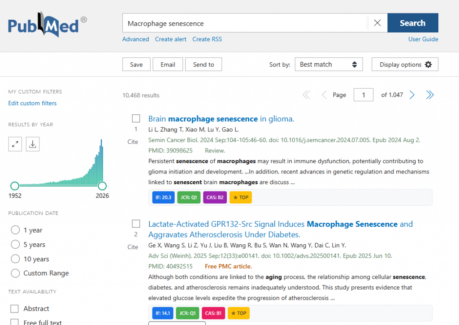Download the results by year data
The height and width of the screenshot is (325, 459).
(x=32, y=144)
